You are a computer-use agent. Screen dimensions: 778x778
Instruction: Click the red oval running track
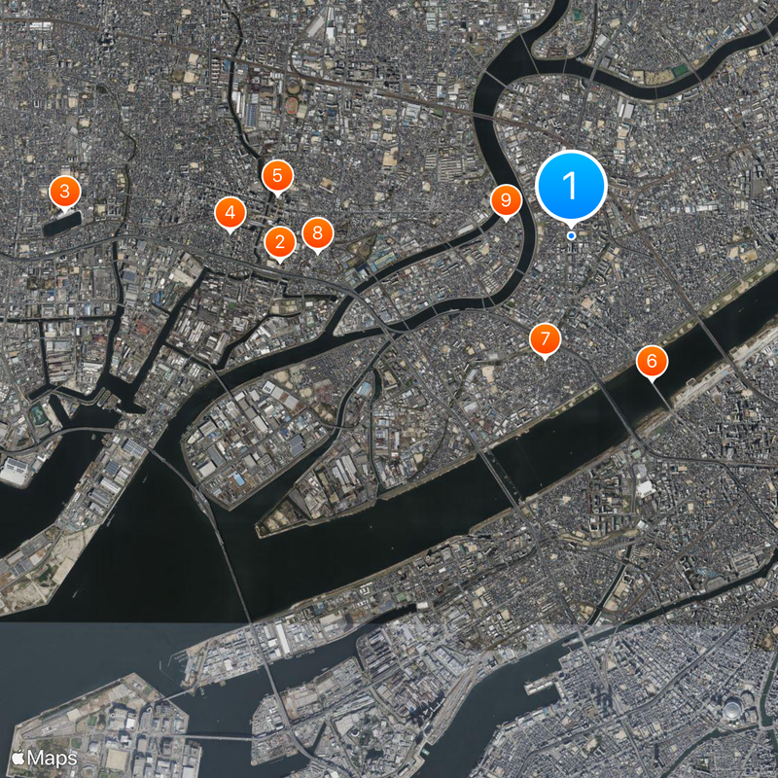point(293,105)
